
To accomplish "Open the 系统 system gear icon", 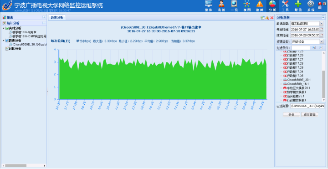I will (311, 4).
